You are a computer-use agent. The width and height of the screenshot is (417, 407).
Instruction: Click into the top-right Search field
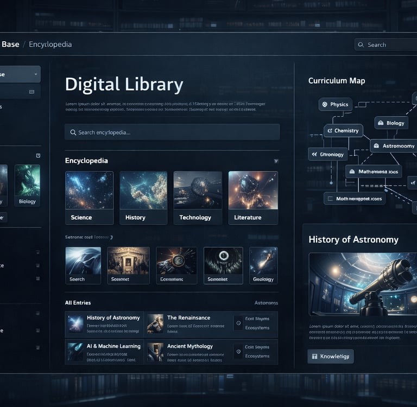click(386, 44)
